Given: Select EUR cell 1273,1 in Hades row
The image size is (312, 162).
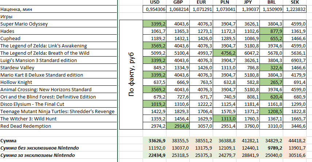Looking at the screenshot, I should tap(201, 31).
